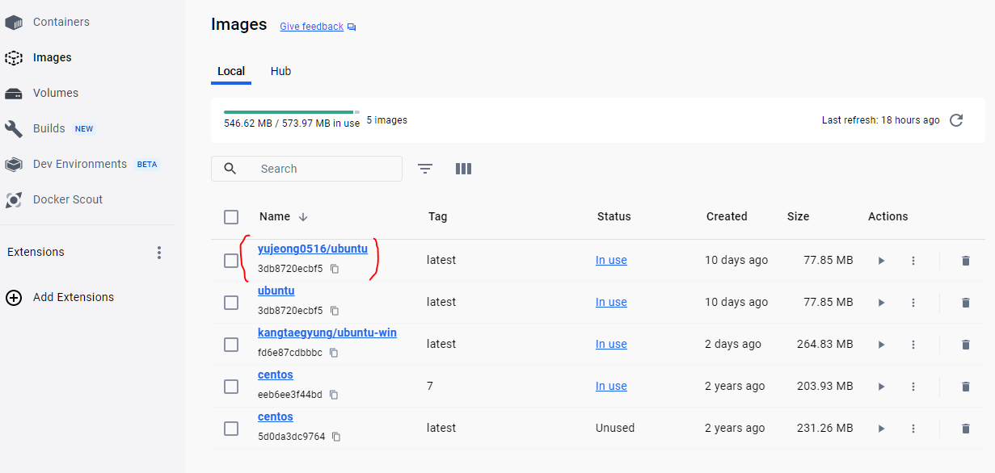
Task: Delete the yujeong0516/ubuntu image
Action: click(965, 261)
